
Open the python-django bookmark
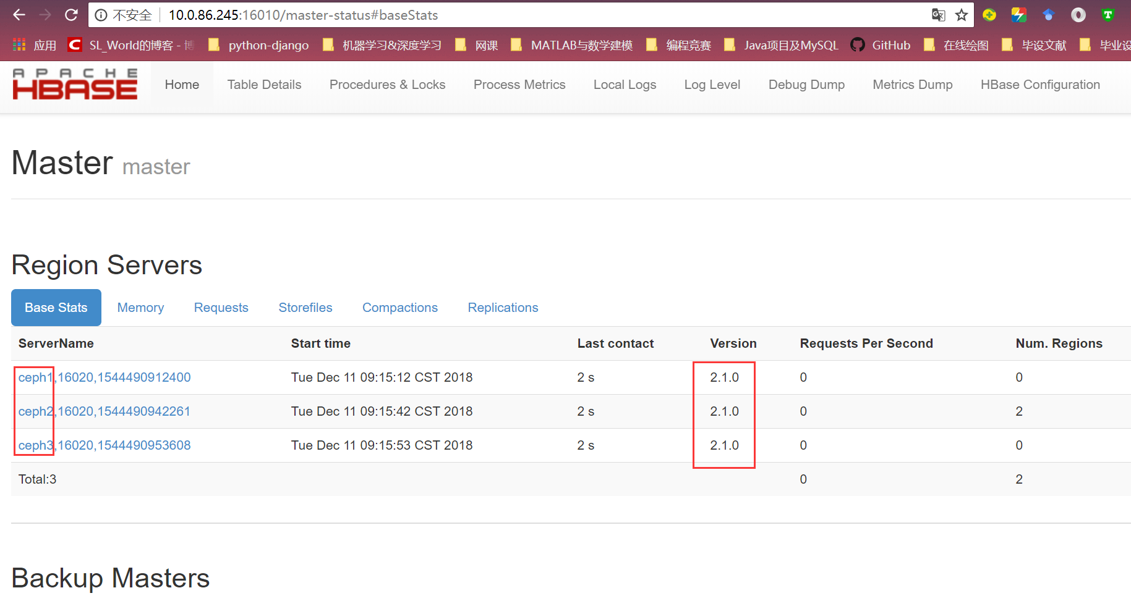[x=268, y=44]
